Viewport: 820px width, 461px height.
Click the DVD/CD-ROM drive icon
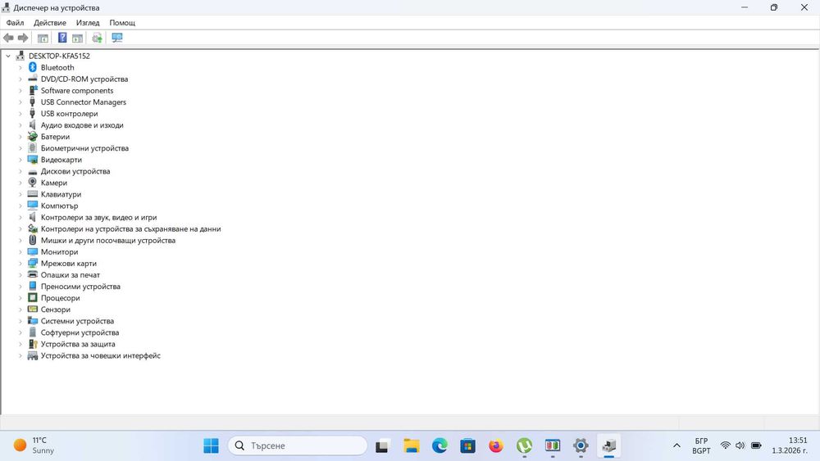click(33, 79)
